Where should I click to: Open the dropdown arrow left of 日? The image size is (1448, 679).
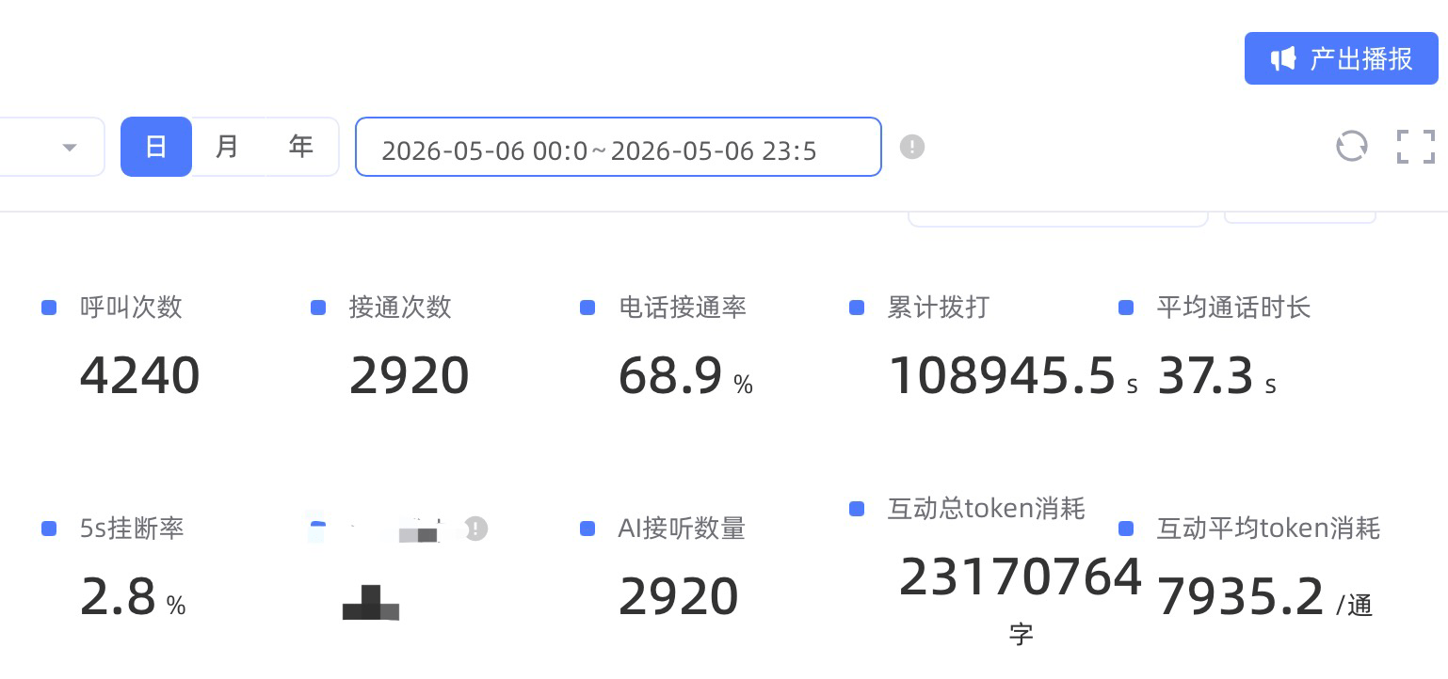70,148
